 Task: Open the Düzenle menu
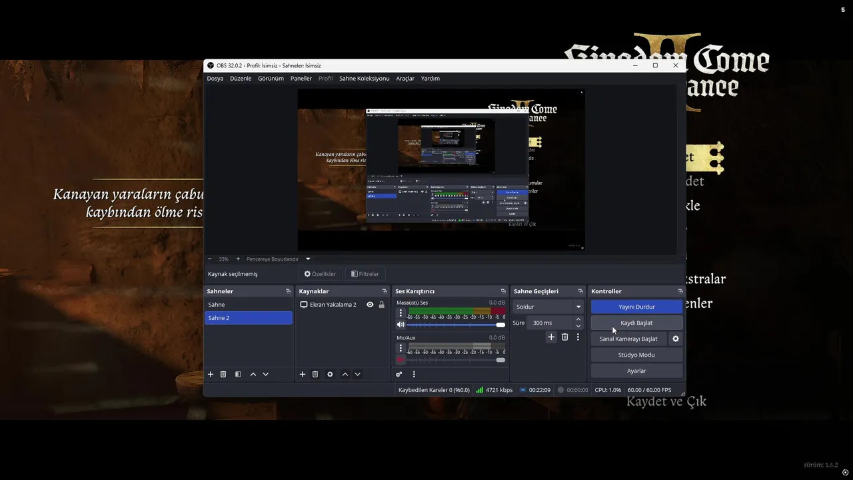[241, 79]
